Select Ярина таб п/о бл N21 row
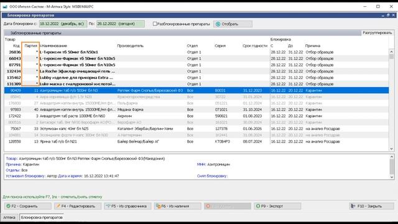The width and height of the screenshot is (398, 224). pyautogui.click(x=197, y=141)
